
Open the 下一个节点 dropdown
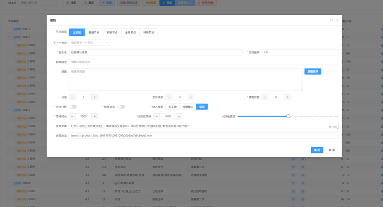point(90,43)
